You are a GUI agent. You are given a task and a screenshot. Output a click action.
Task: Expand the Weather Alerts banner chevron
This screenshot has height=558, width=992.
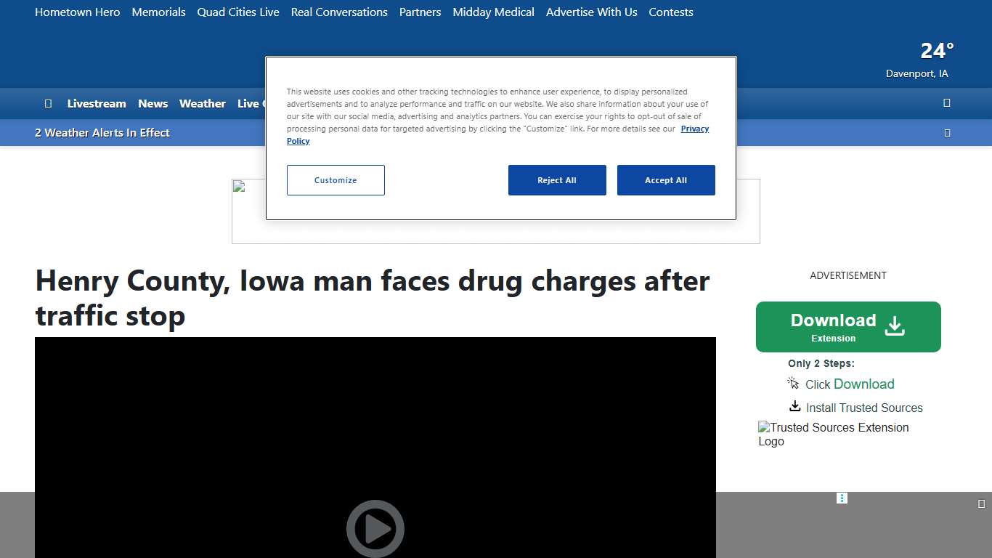[x=947, y=132]
